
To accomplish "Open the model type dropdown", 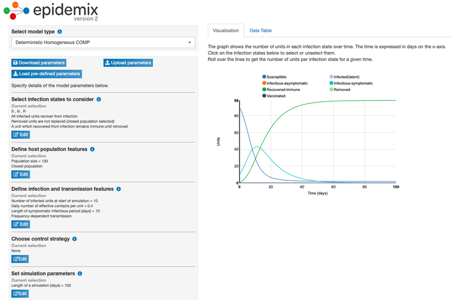I will click(103, 42).
